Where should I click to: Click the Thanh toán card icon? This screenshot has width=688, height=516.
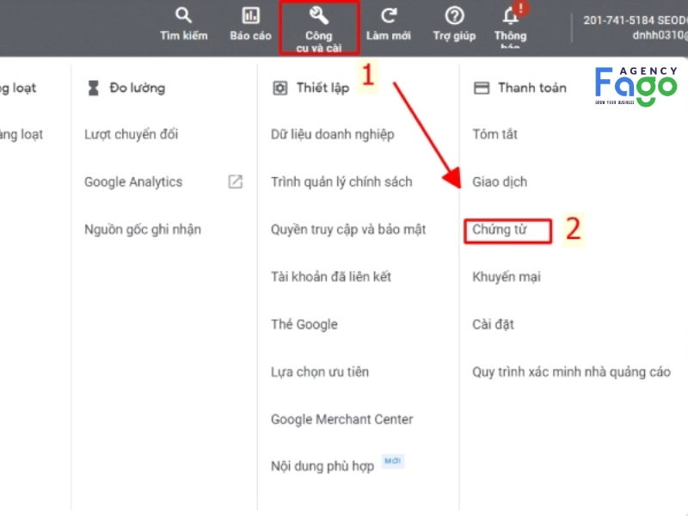coord(480,87)
